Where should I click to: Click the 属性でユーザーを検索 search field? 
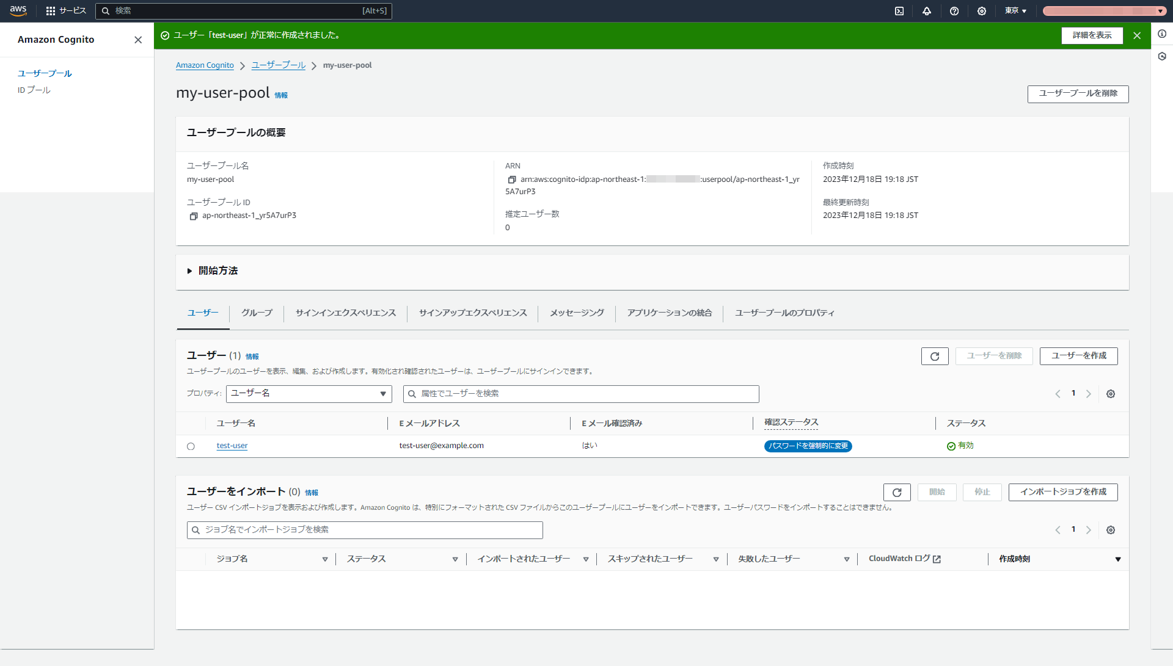coord(580,394)
